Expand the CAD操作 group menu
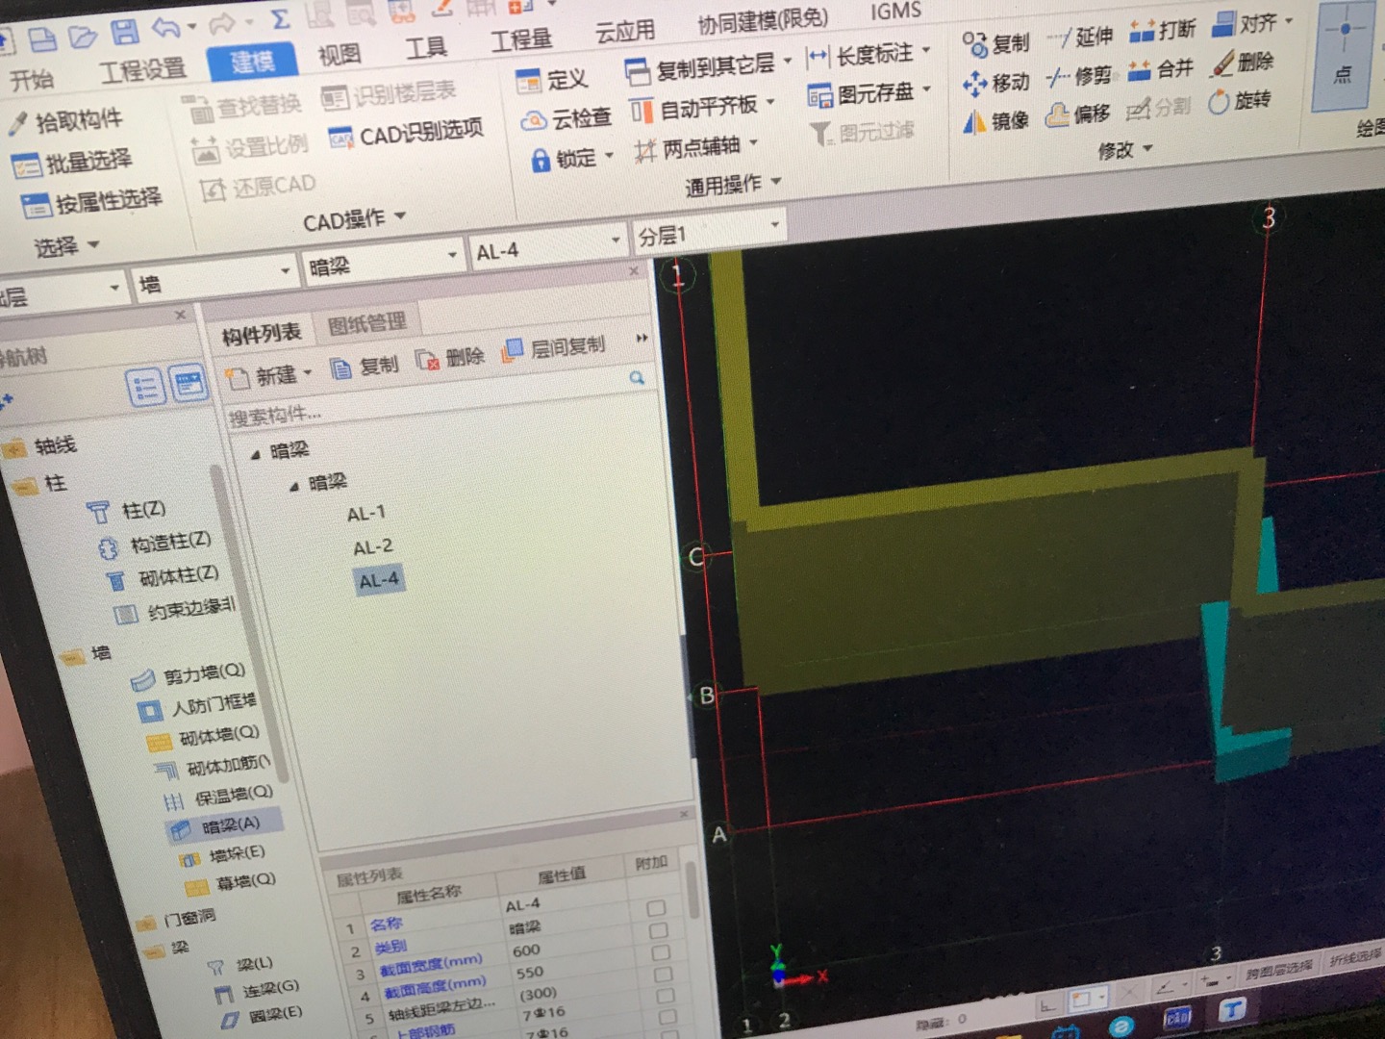The image size is (1385, 1039). (353, 219)
